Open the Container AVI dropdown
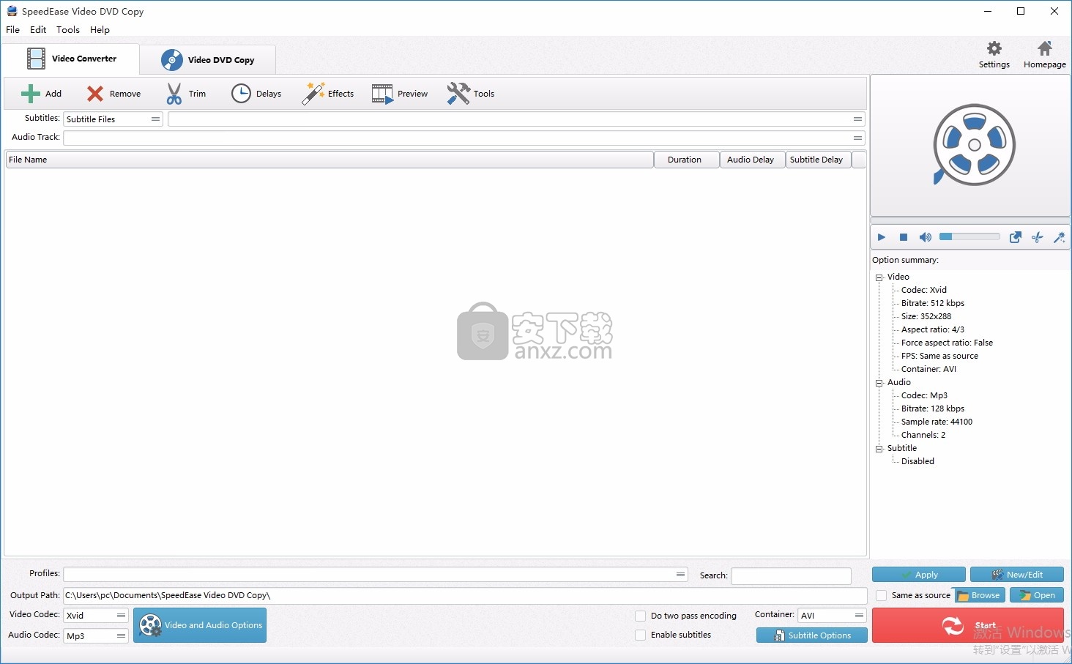The width and height of the screenshot is (1072, 664). tap(833, 616)
